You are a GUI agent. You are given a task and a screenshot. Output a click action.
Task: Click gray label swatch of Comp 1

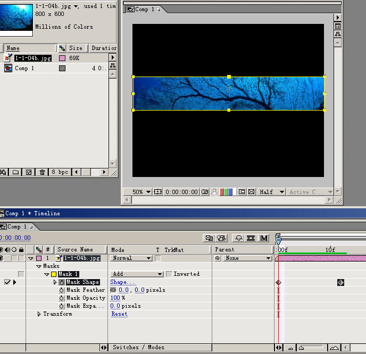(62, 69)
